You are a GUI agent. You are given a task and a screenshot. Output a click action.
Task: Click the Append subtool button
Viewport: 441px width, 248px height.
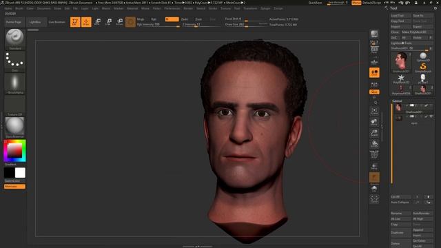coord(422,229)
